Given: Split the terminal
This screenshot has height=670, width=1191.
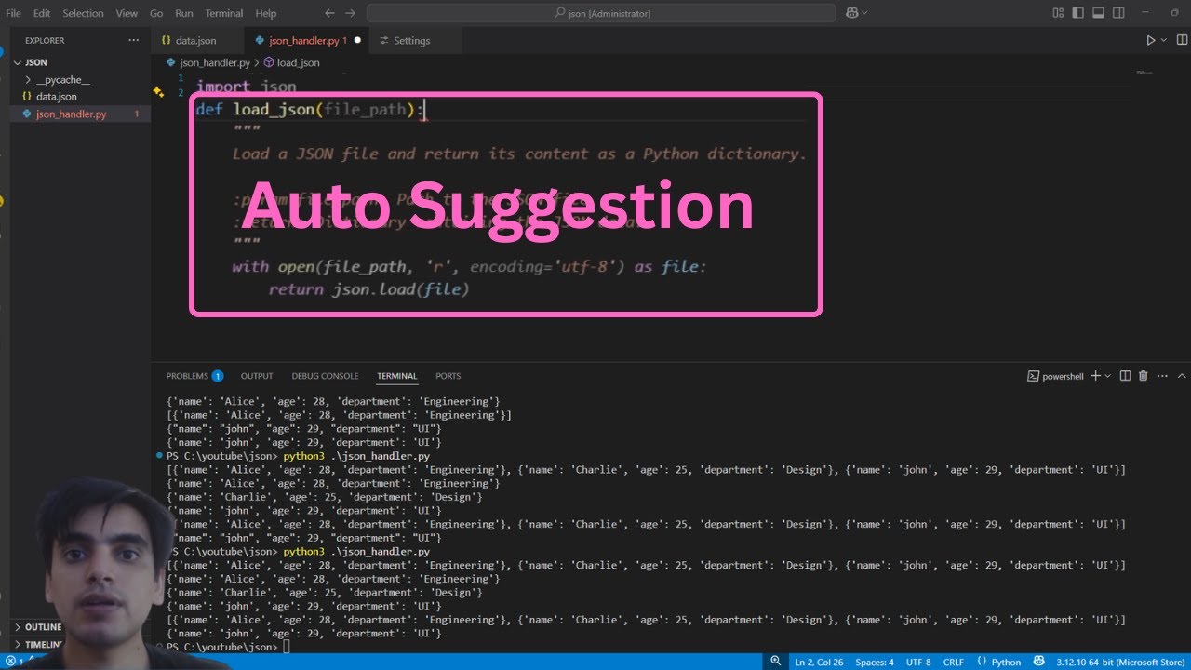Looking at the screenshot, I should pyautogui.click(x=1125, y=376).
